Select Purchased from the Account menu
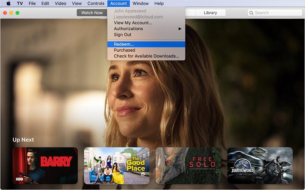305x190 pixels. (146, 50)
